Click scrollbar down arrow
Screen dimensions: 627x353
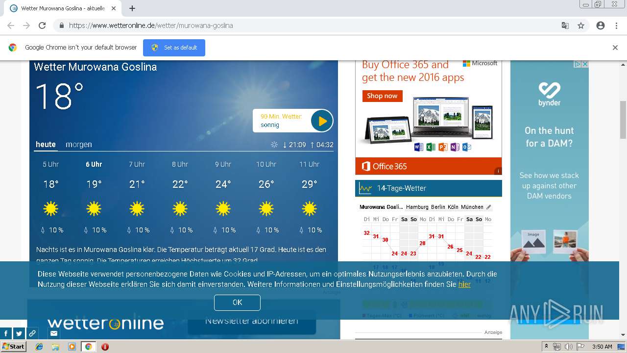tap(623, 335)
